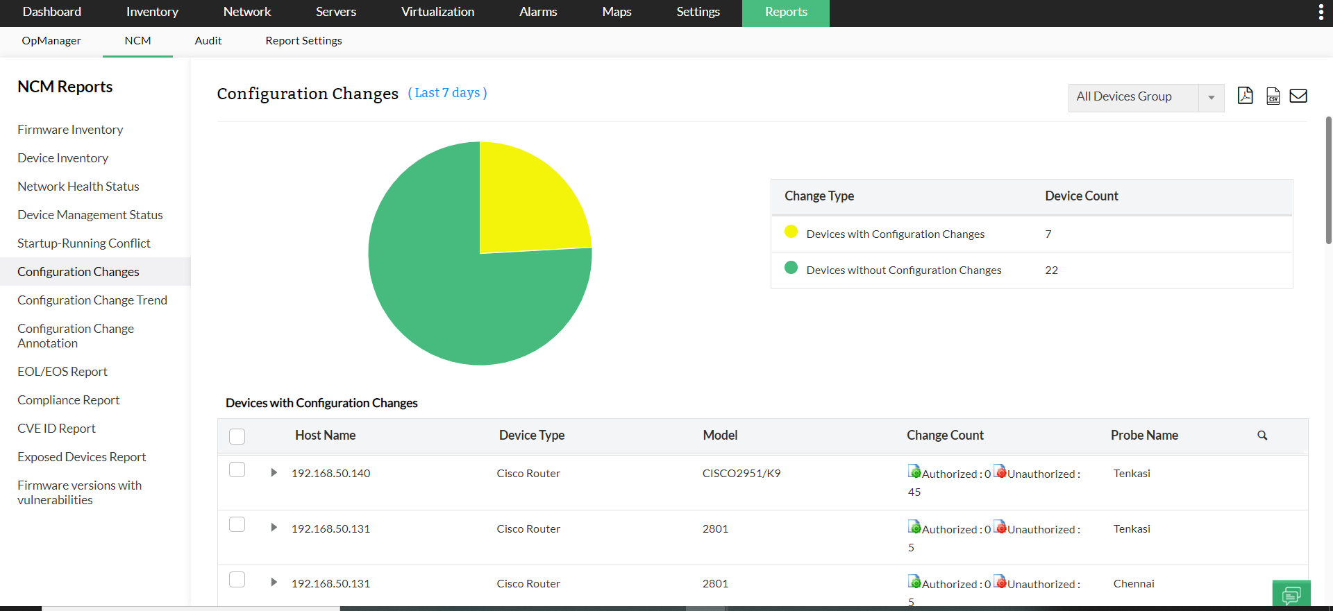Viewport: 1333px width, 611px height.
Task: Expand the Tenkasi 192.168.50.131 row
Action: pyautogui.click(x=274, y=528)
